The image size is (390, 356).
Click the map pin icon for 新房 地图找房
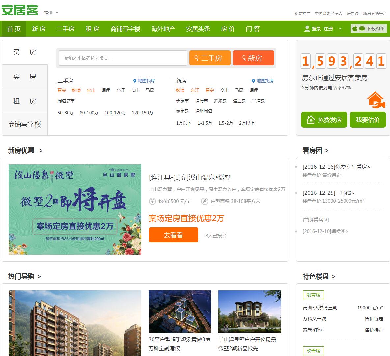pos(253,81)
